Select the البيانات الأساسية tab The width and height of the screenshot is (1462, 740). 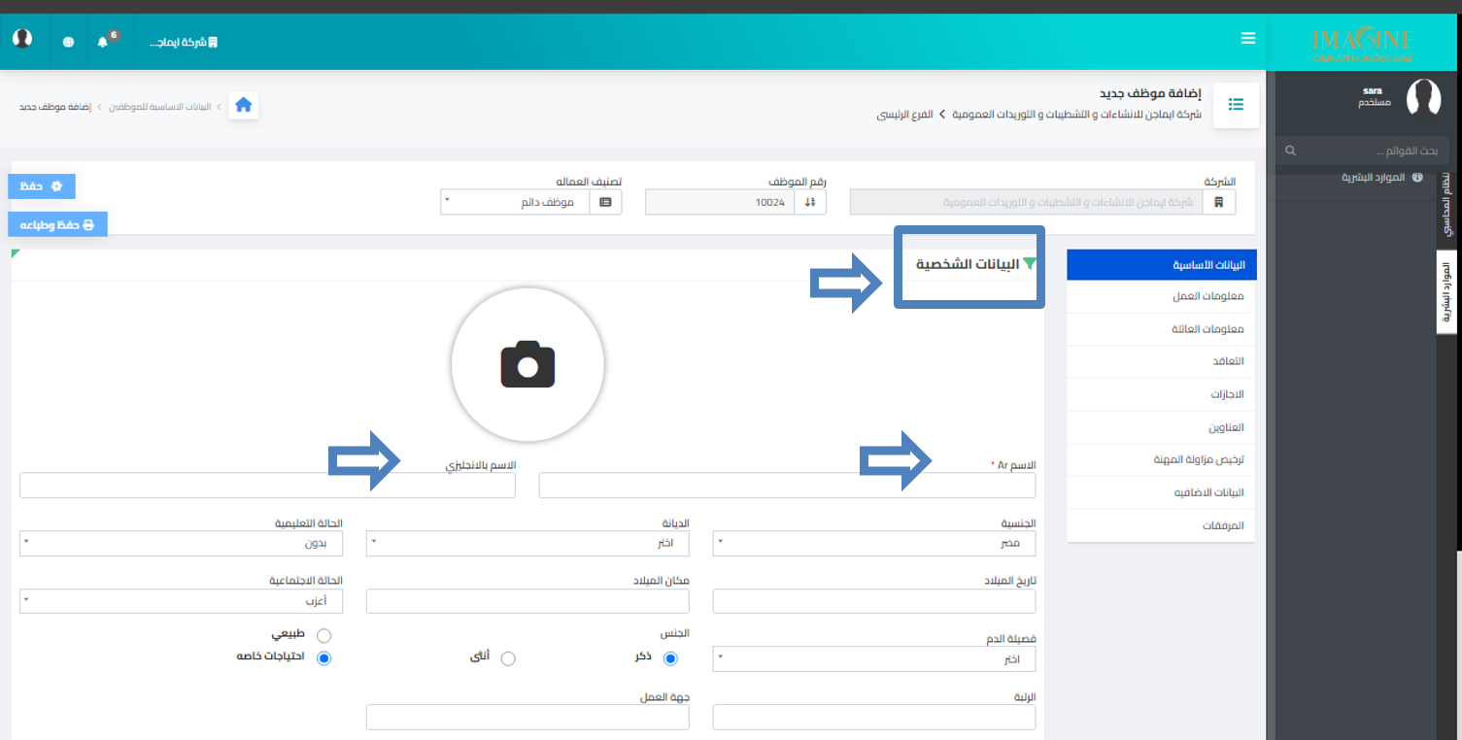1161,265
